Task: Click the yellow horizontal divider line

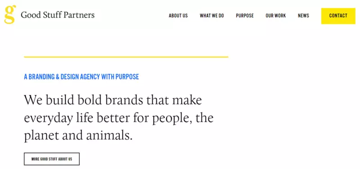Action: [x=126, y=57]
